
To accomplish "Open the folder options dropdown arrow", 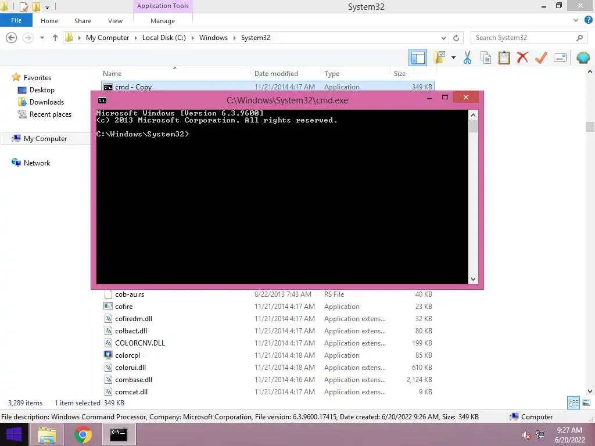I will [453, 57].
